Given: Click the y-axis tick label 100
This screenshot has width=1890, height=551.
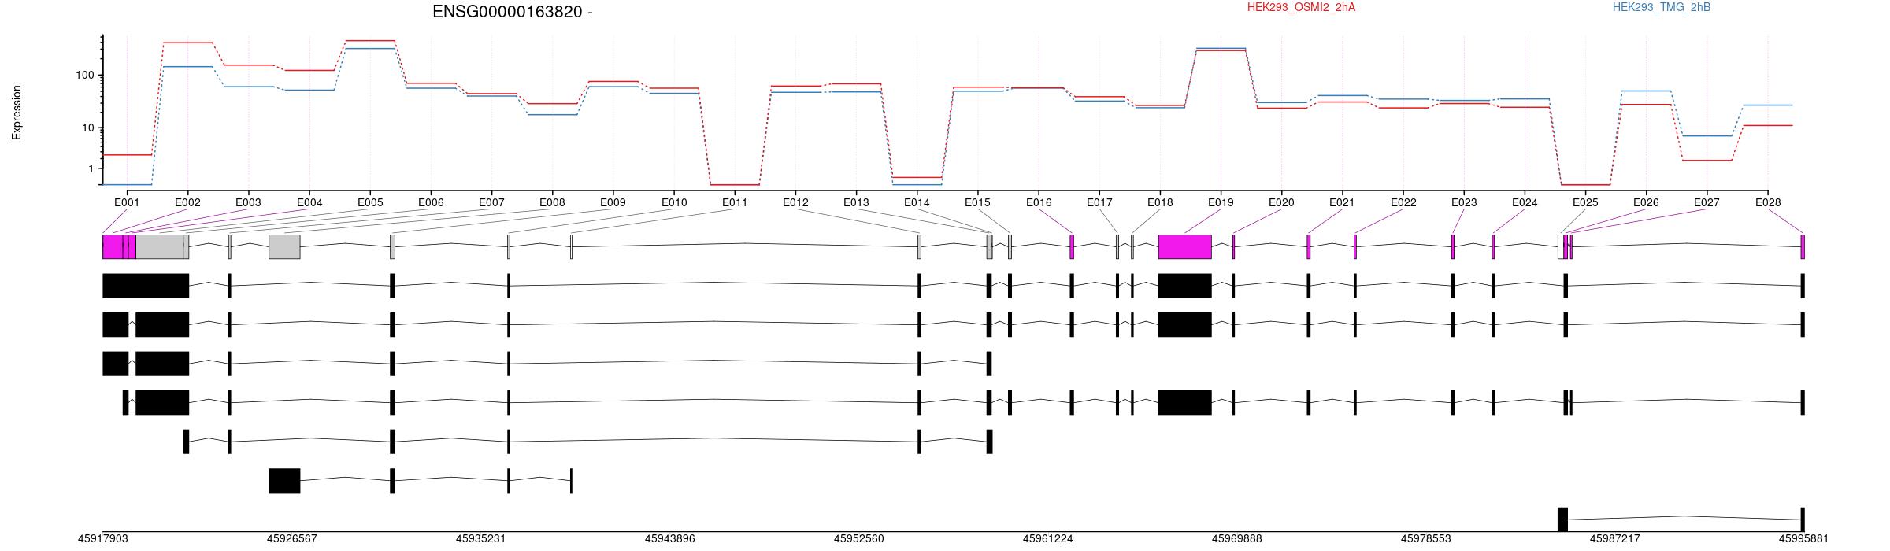Looking at the screenshot, I should point(84,76).
